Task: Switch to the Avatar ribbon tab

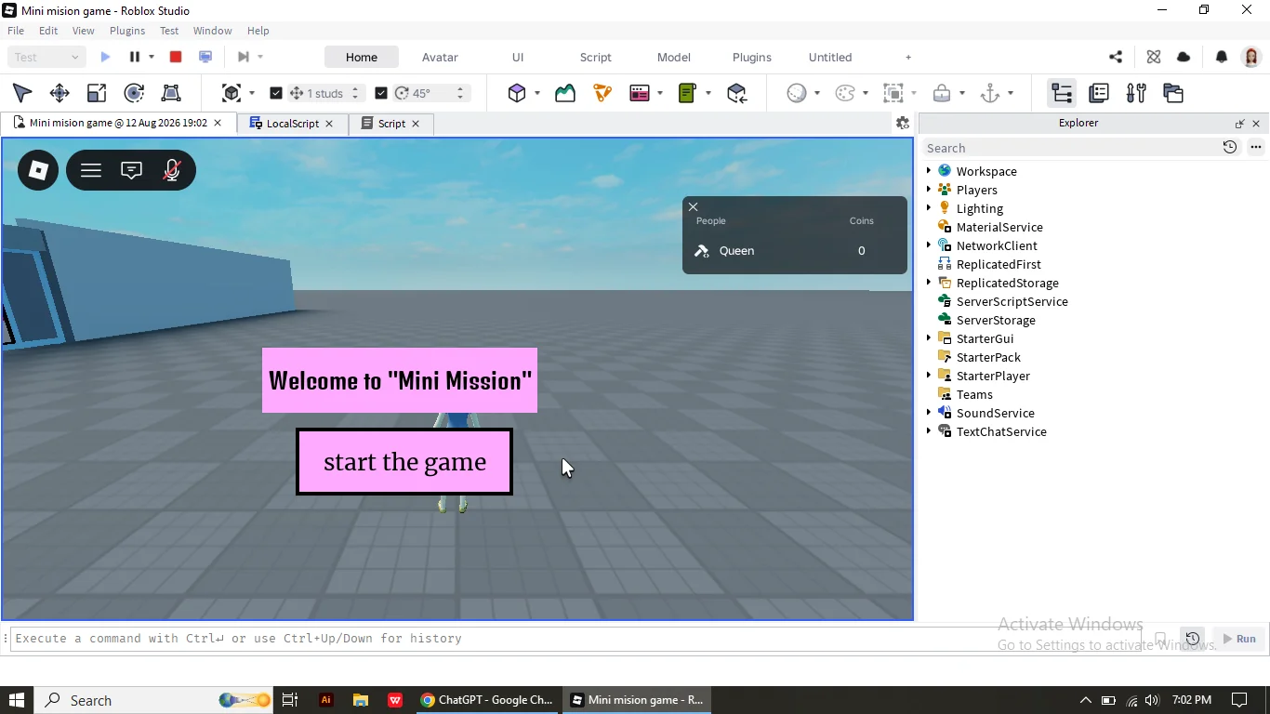Action: click(x=440, y=57)
